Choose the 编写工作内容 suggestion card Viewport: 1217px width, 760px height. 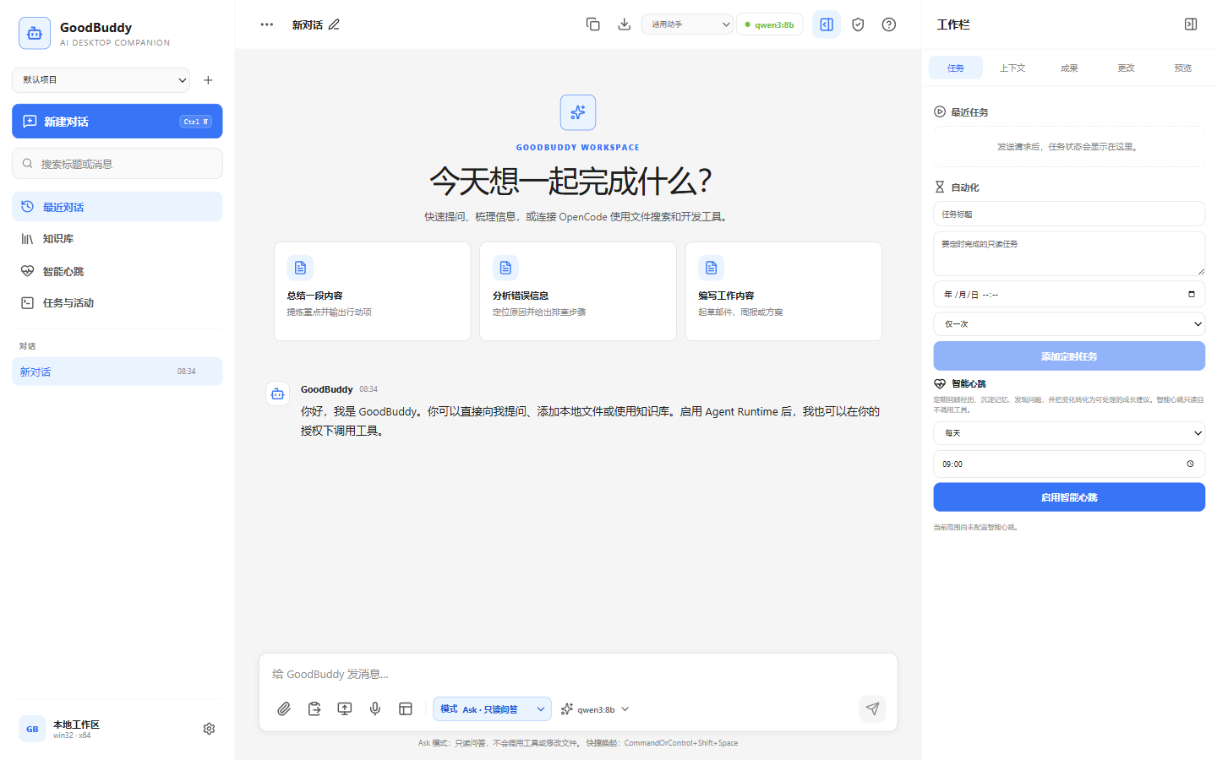click(x=783, y=291)
